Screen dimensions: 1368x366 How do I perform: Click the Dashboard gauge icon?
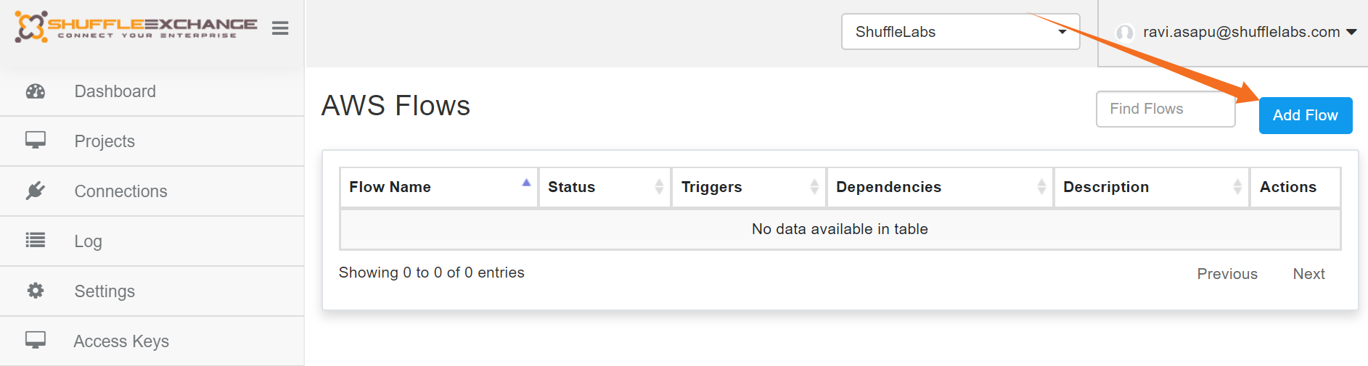pyautogui.click(x=36, y=91)
